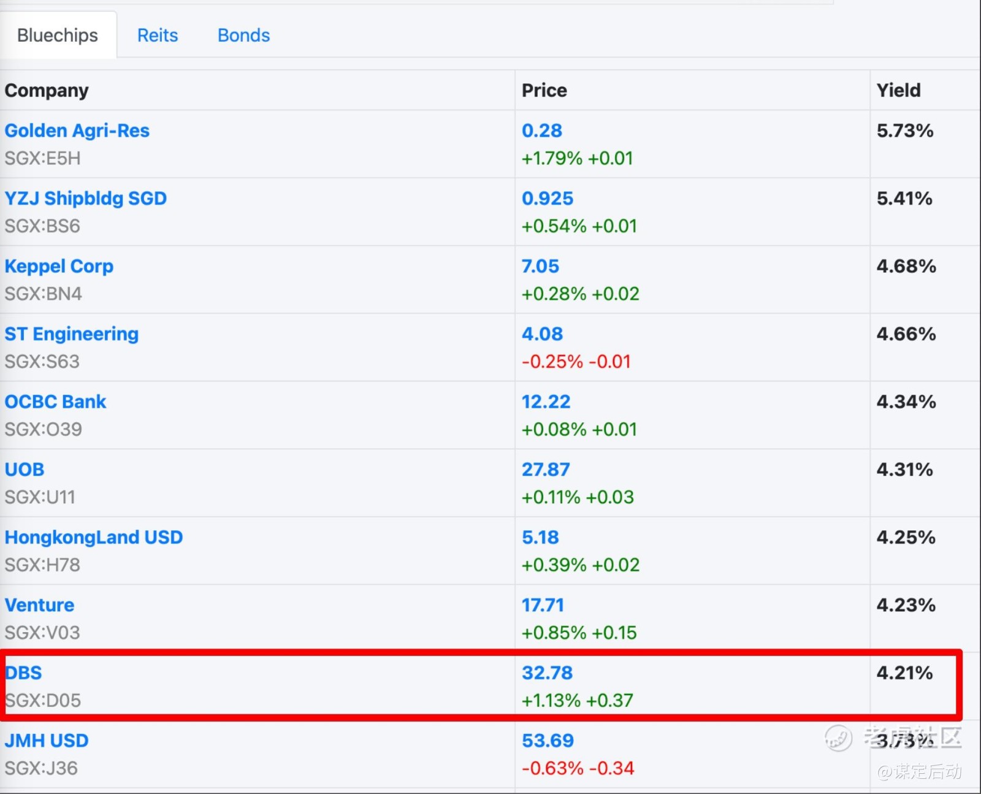Select ticker text SGX:E5H
This screenshot has height=794, width=981.
[43, 158]
